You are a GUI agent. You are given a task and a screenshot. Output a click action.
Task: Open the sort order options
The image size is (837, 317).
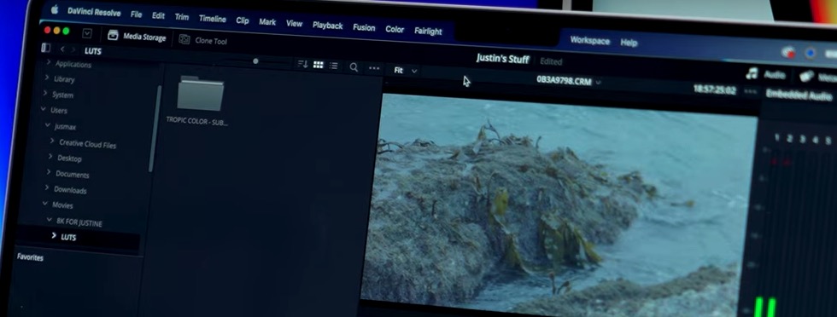click(x=302, y=64)
